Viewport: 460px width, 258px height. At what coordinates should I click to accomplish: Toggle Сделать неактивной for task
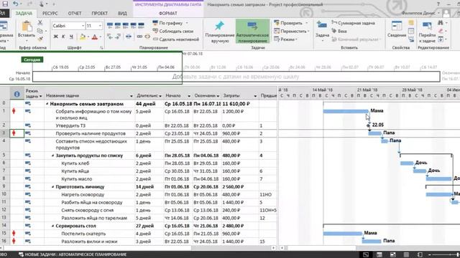(175, 39)
